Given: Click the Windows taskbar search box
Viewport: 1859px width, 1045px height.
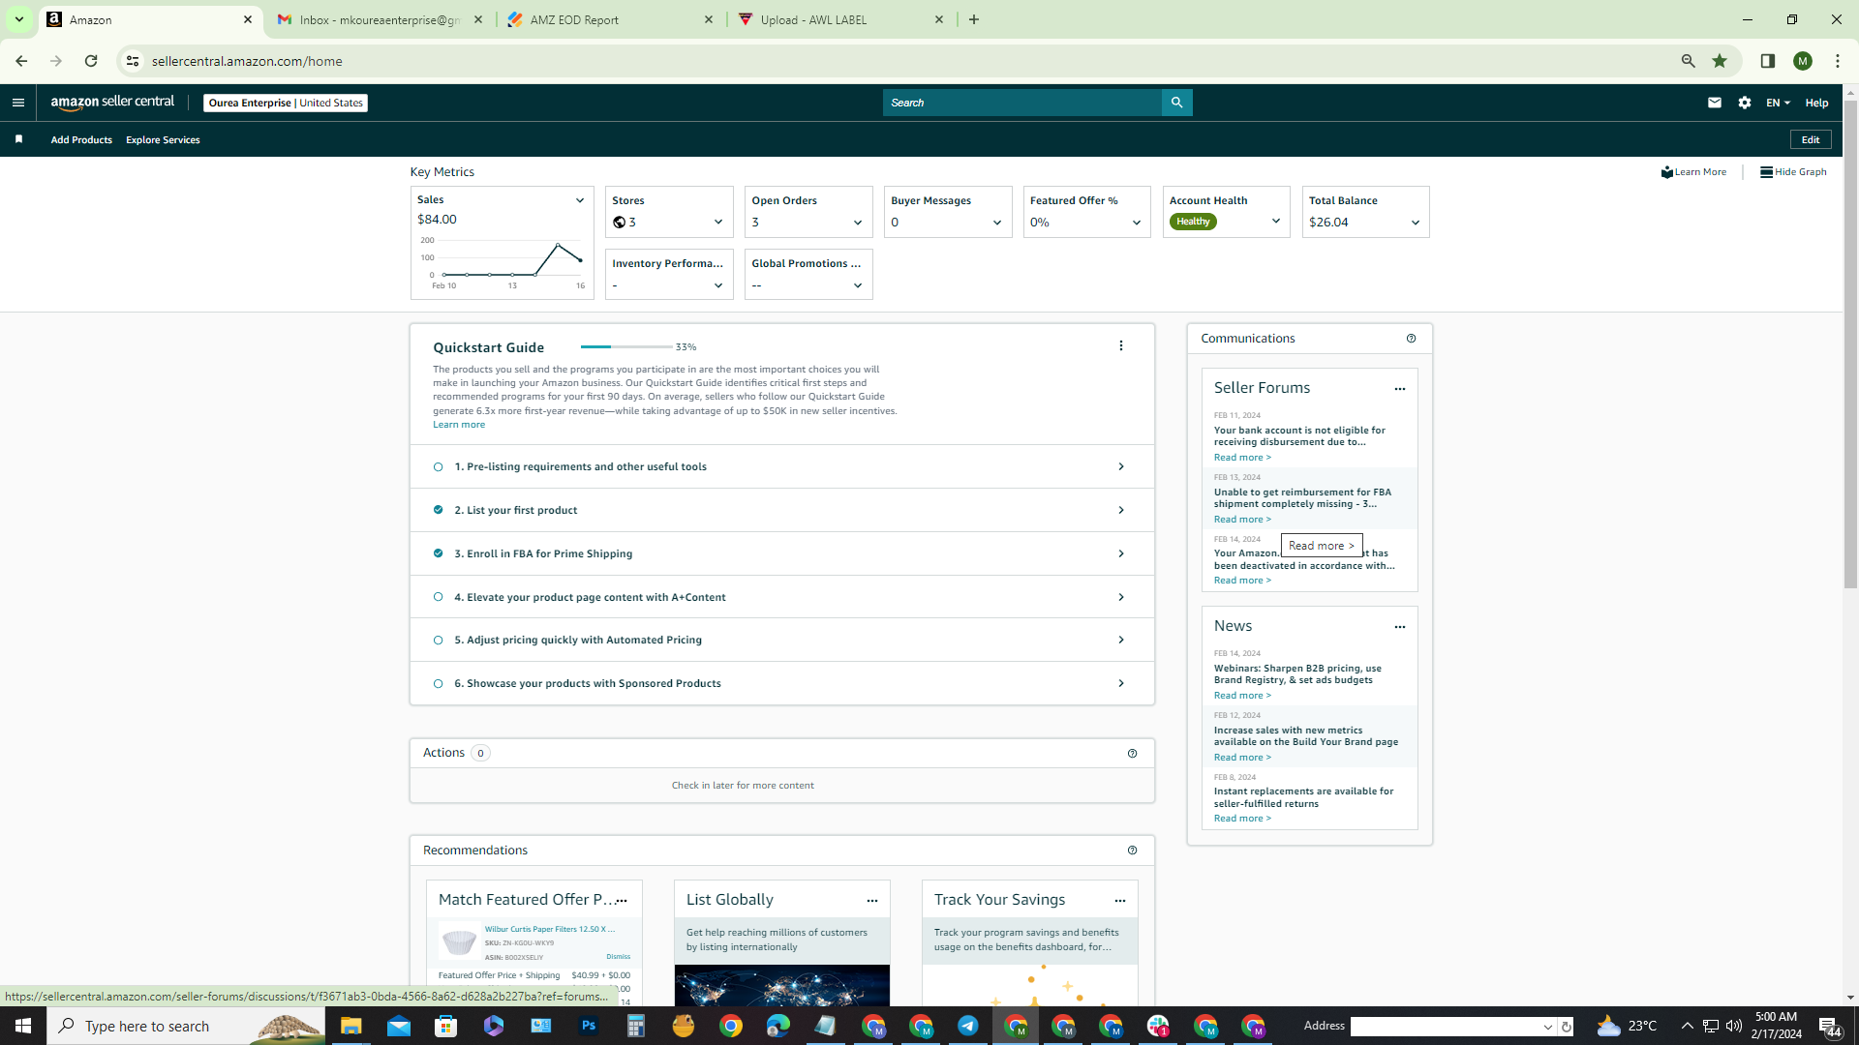Looking at the screenshot, I should [x=186, y=1026].
